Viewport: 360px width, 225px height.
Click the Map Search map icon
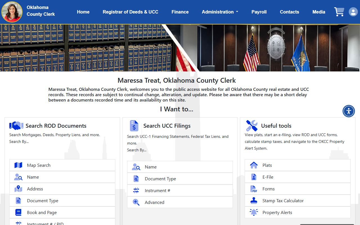[x=18, y=165]
